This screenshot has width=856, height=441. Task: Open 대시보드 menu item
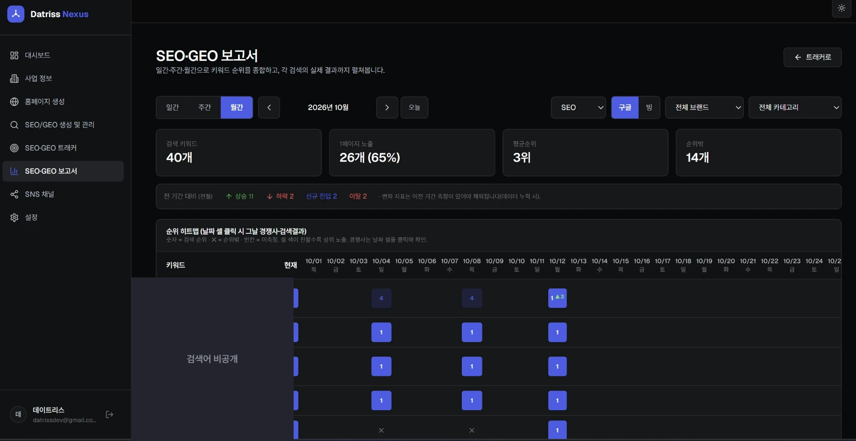coord(63,55)
